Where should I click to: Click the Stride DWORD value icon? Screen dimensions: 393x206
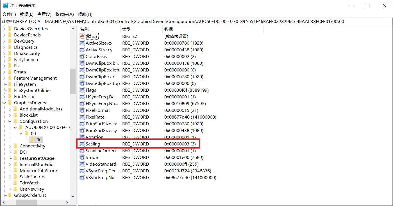tap(82, 157)
